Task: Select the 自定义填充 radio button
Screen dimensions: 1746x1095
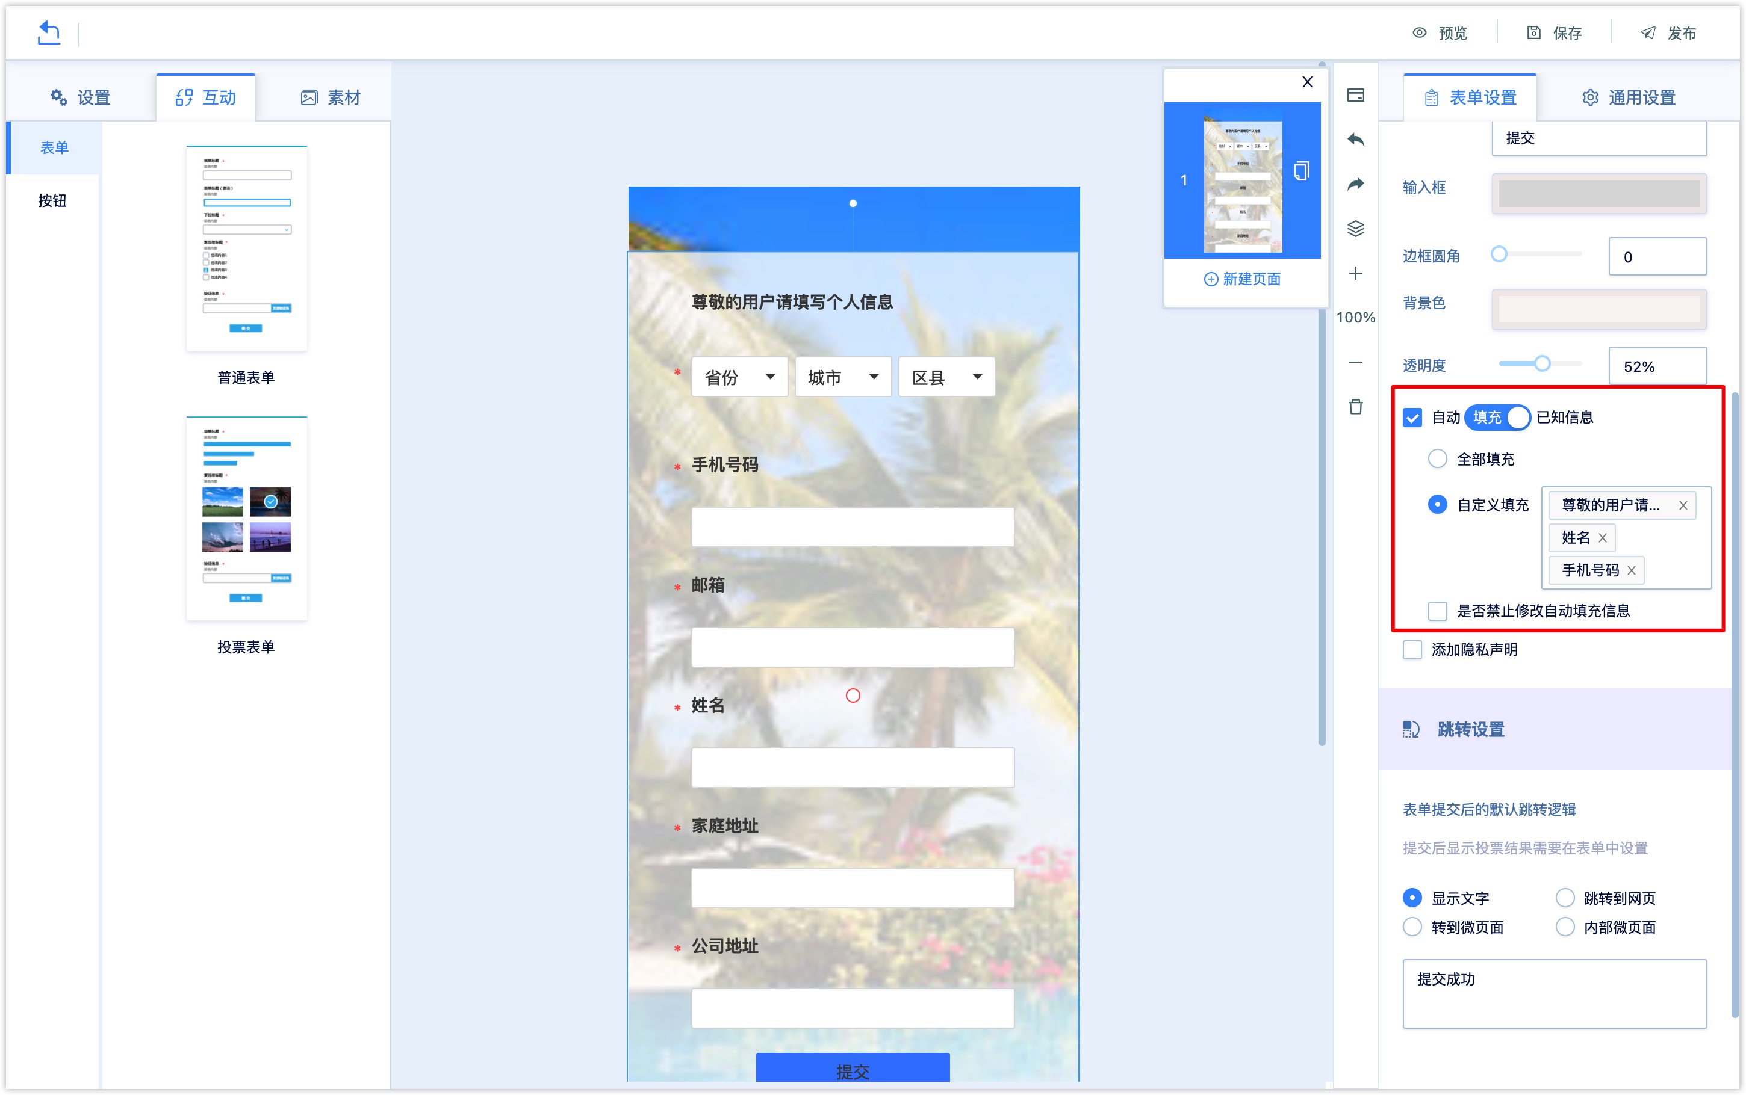Action: pos(1437,505)
